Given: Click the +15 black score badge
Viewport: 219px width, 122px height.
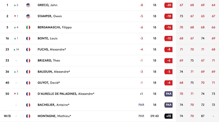Looking at the screenshot, I should [168, 116].
